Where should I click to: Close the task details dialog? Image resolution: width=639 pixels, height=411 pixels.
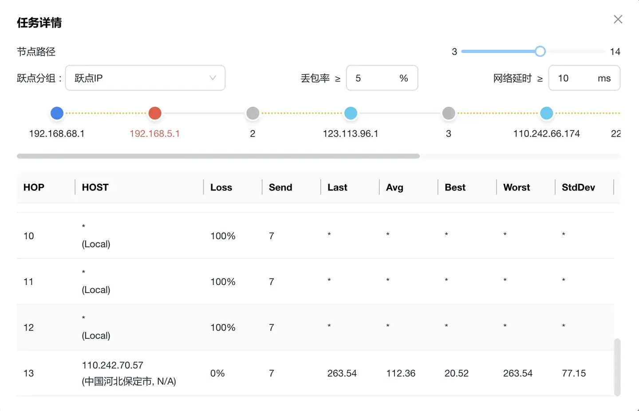coord(618,20)
